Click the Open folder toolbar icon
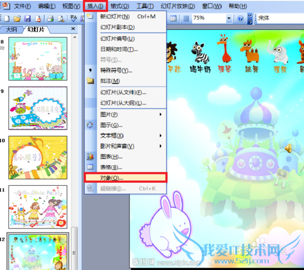This screenshot has width=304, height=270. (17, 18)
